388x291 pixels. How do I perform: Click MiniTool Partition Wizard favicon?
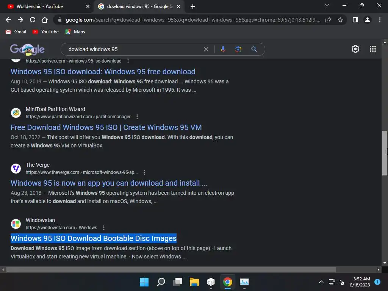click(x=16, y=113)
